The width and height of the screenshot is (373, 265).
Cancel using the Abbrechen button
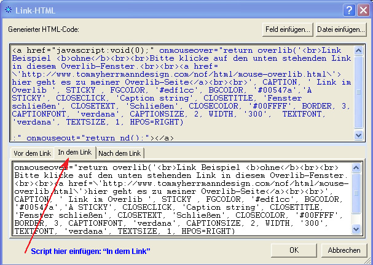[x=343, y=250]
